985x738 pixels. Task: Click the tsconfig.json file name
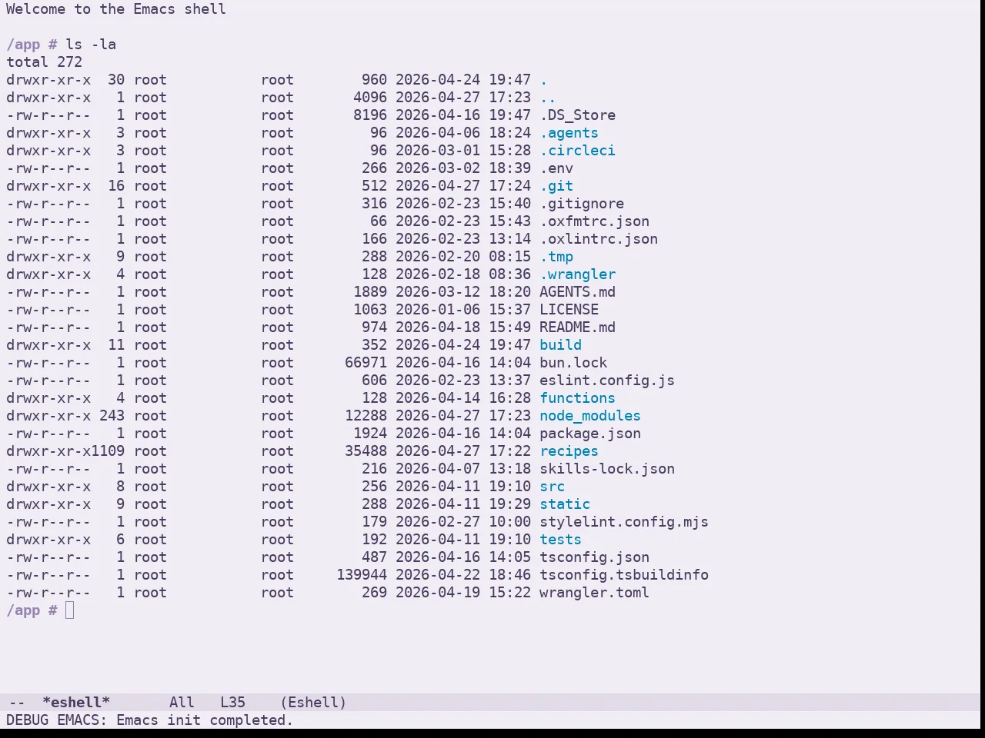(x=594, y=557)
